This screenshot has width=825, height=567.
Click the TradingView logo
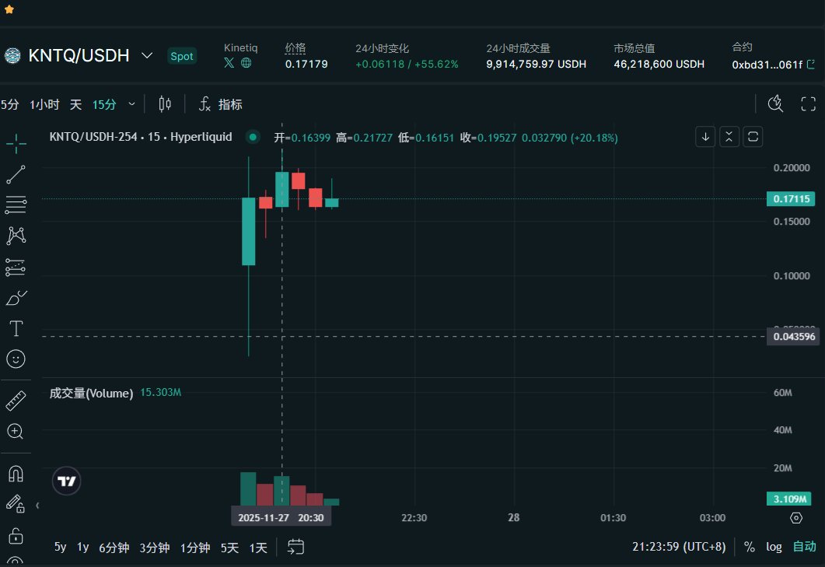67,481
